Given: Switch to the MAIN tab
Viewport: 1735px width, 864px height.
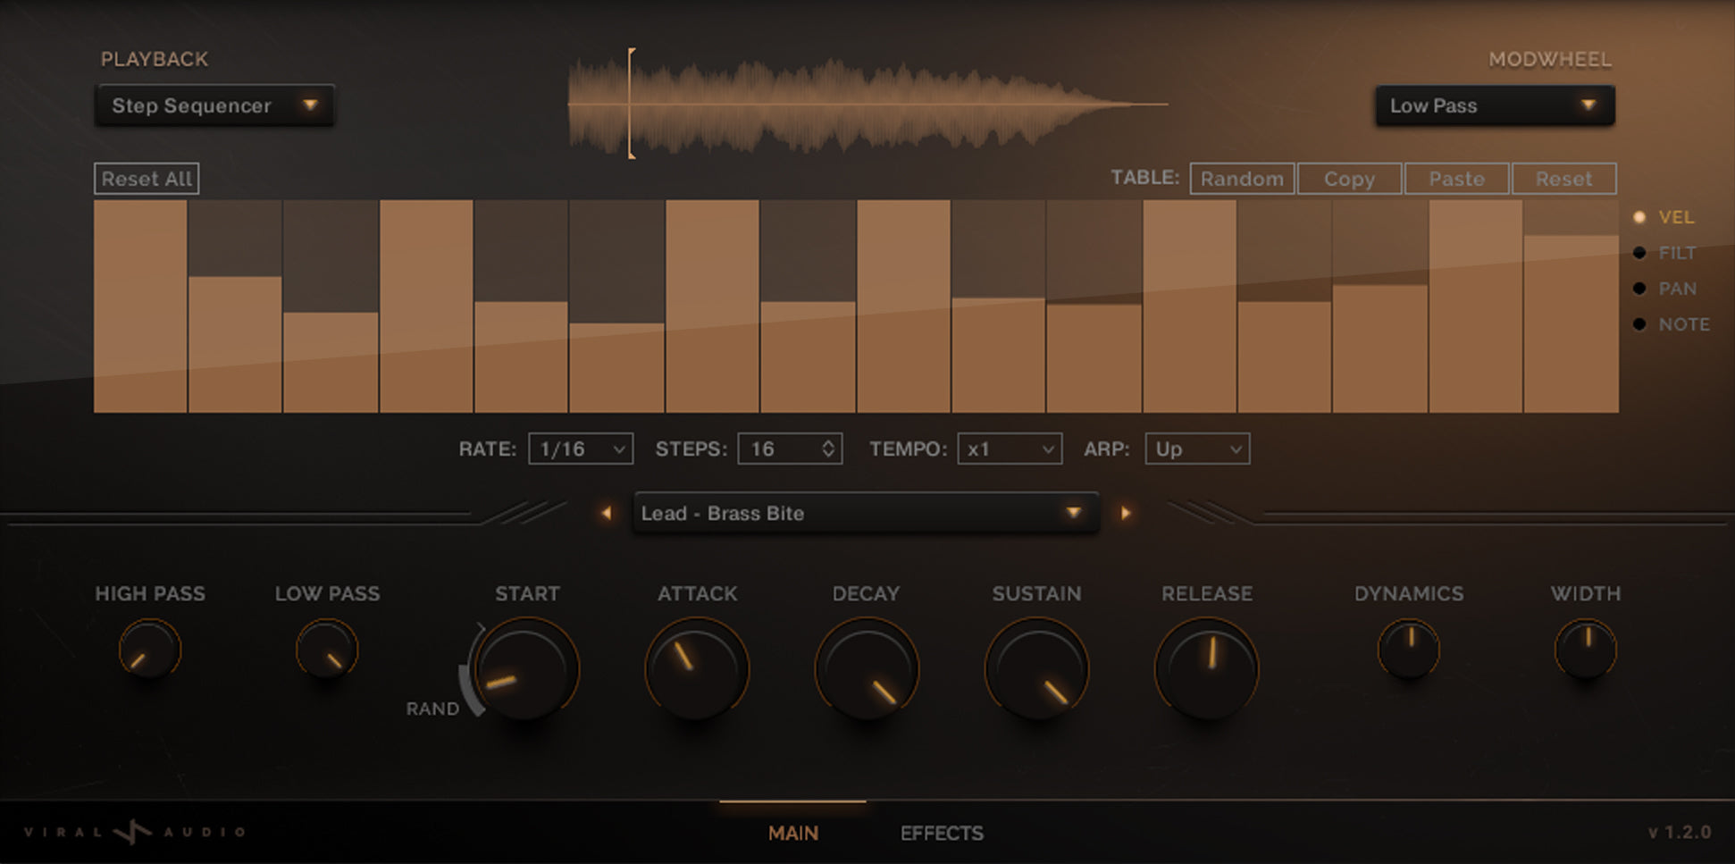Looking at the screenshot, I should tap(793, 833).
